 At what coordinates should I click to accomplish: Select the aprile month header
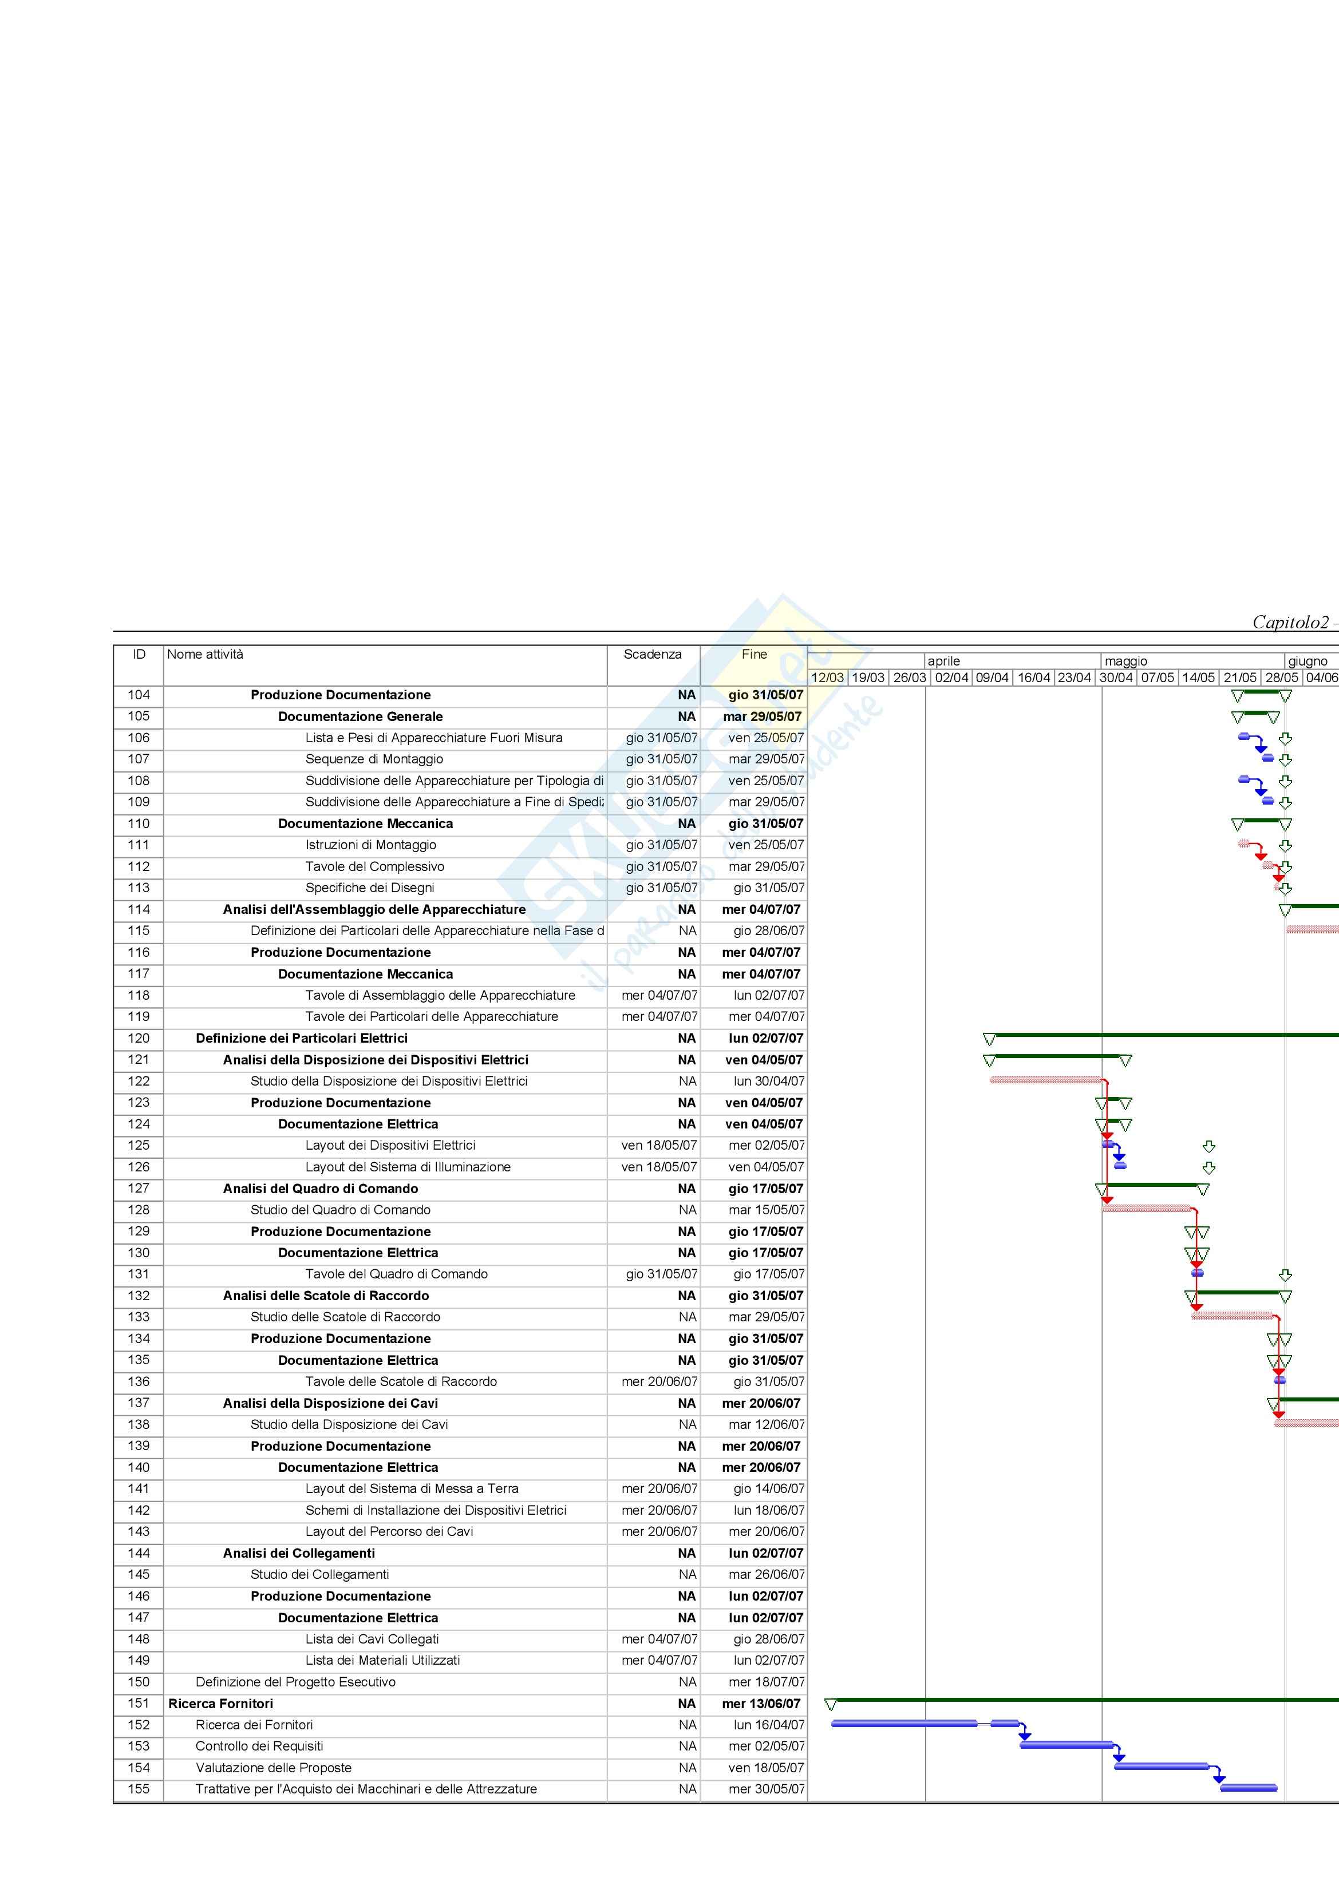coord(943,661)
